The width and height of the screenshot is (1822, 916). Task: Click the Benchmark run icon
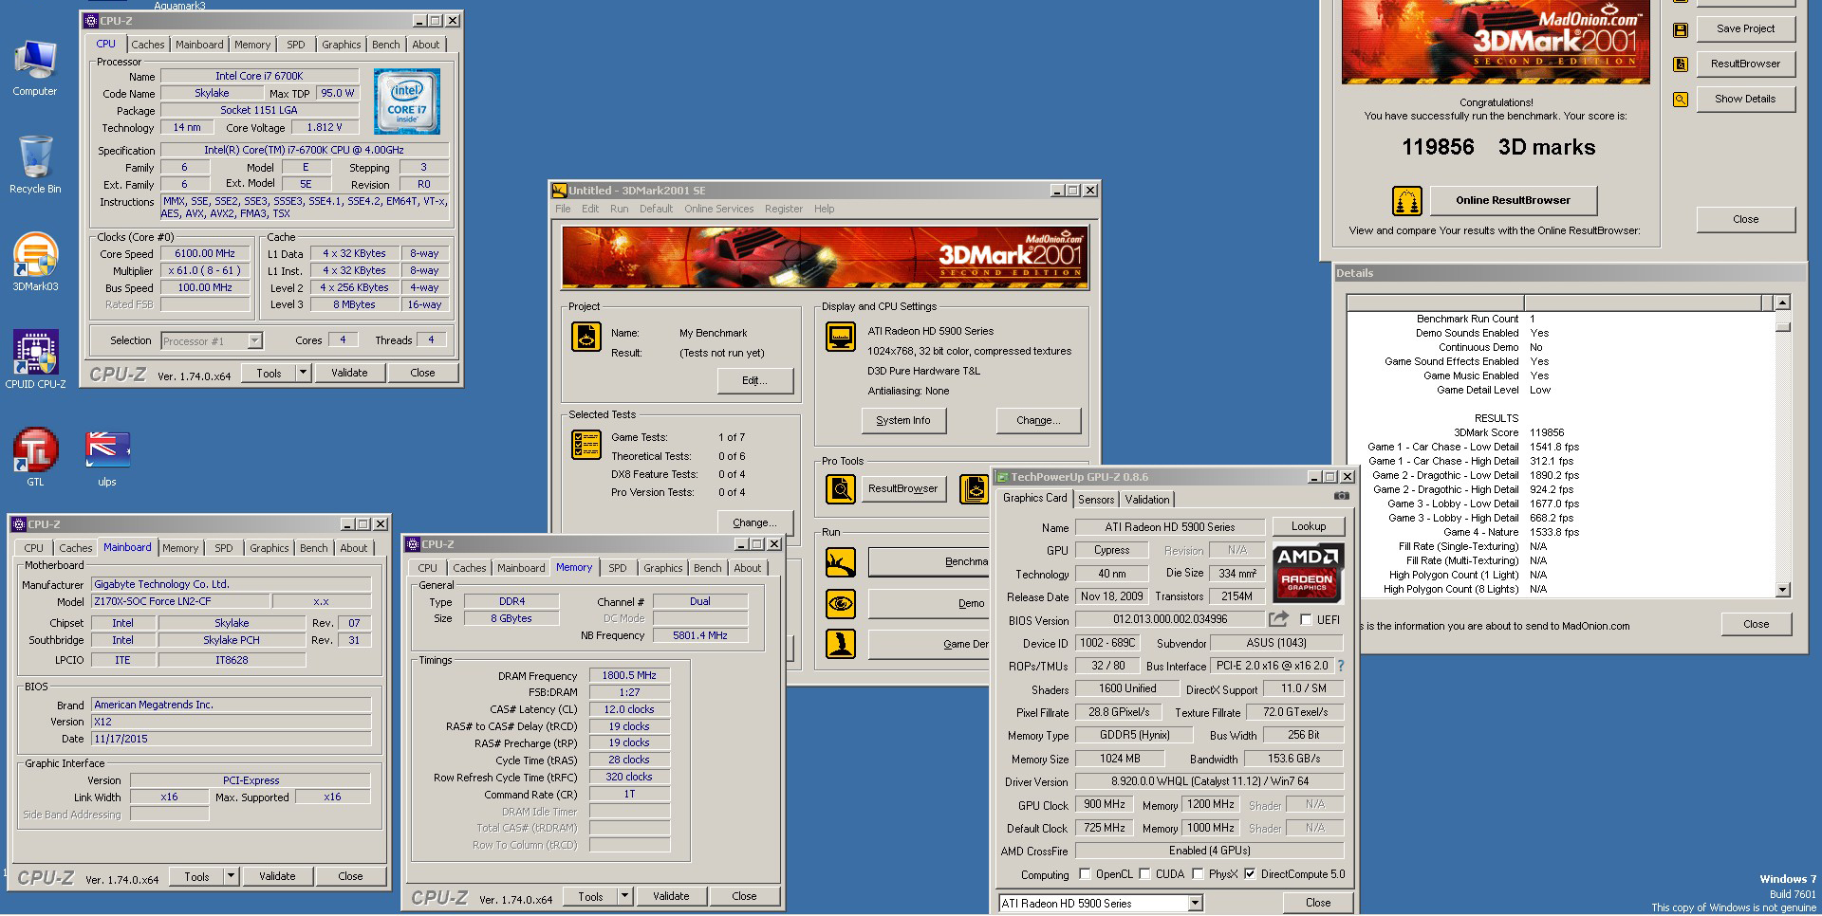pyautogui.click(x=840, y=562)
